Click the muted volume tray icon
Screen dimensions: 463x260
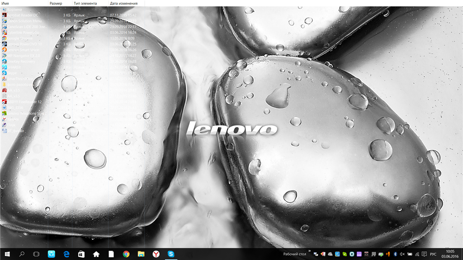(x=402, y=254)
